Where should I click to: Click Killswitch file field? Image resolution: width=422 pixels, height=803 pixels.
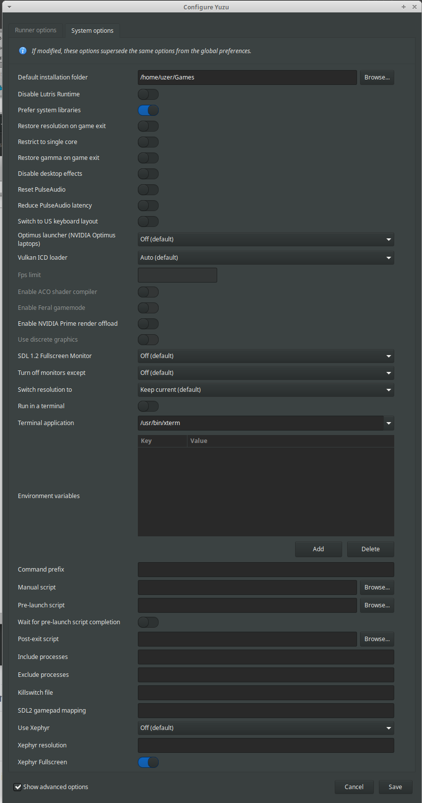(x=266, y=693)
